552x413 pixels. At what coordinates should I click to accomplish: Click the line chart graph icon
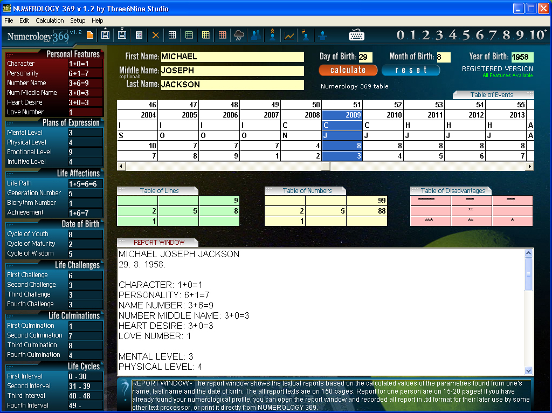[289, 35]
